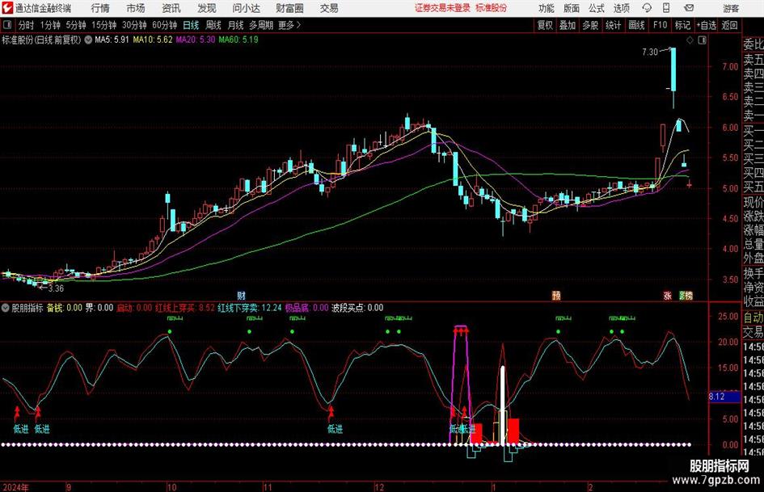The height and width of the screenshot is (492, 764).
Task: Open the 资讯 menu
Action: (x=171, y=8)
